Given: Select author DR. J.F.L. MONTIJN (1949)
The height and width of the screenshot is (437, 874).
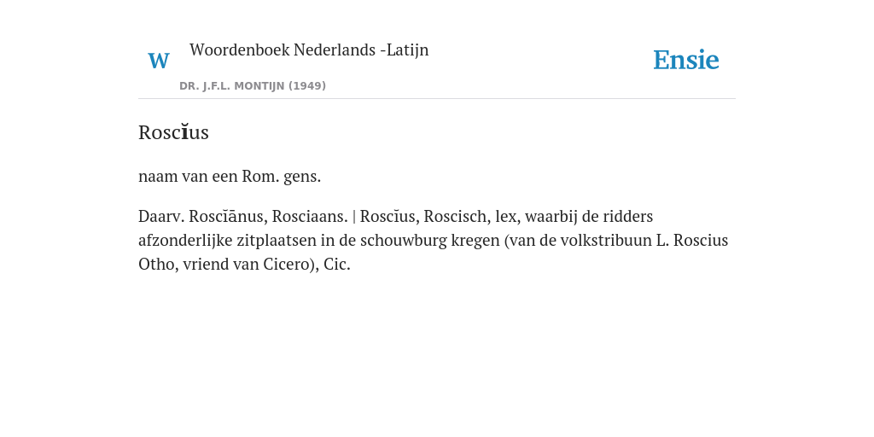Looking at the screenshot, I should coord(253,86).
